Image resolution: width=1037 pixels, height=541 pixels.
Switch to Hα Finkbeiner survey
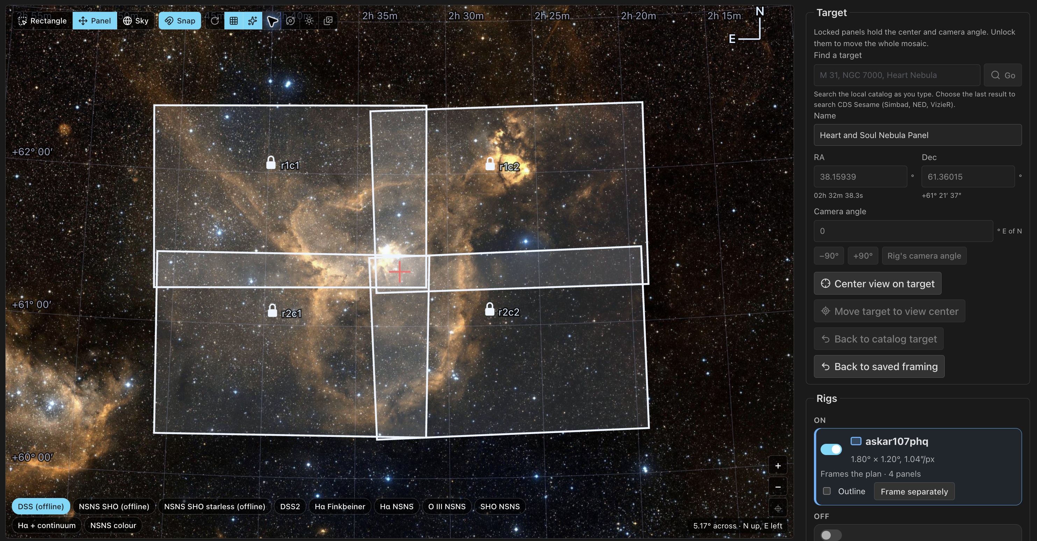coord(340,506)
